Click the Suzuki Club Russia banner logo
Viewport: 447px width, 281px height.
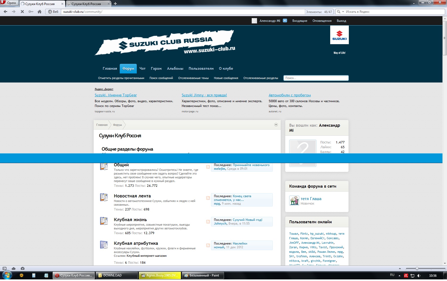[x=165, y=43]
